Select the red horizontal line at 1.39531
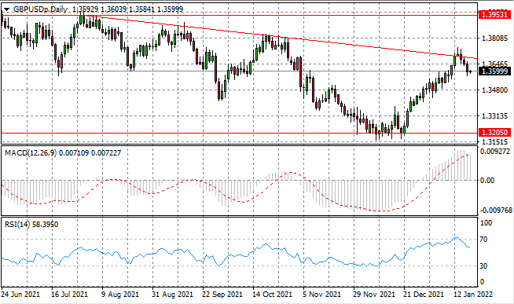This screenshot has height=304, width=514. point(239,15)
